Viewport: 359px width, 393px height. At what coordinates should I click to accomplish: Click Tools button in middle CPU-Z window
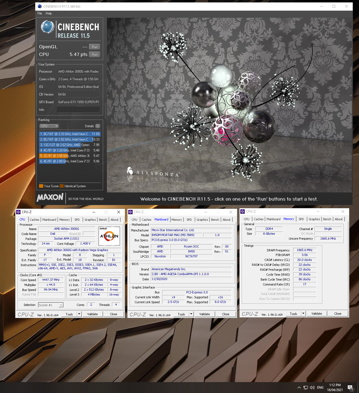pos(182,314)
